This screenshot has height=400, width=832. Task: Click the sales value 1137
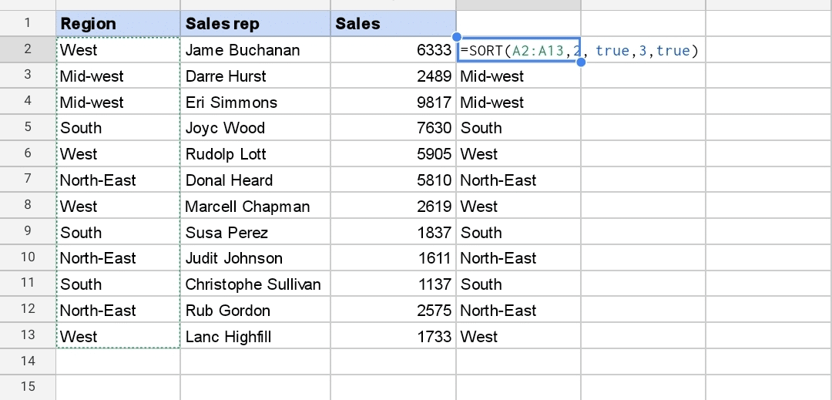pyautogui.click(x=393, y=284)
